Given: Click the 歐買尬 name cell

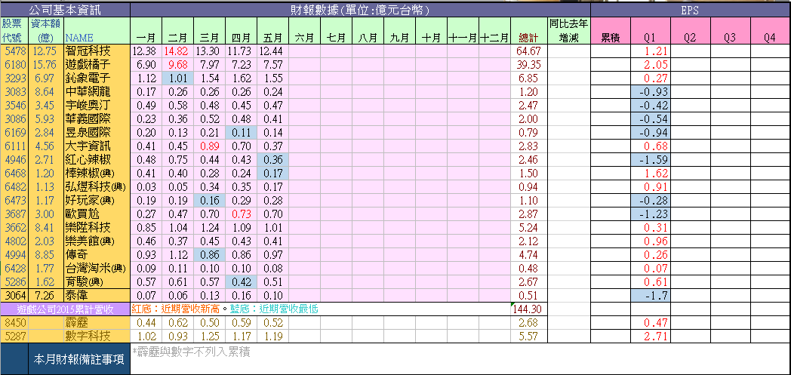Looking at the screenshot, I should click(97, 214).
